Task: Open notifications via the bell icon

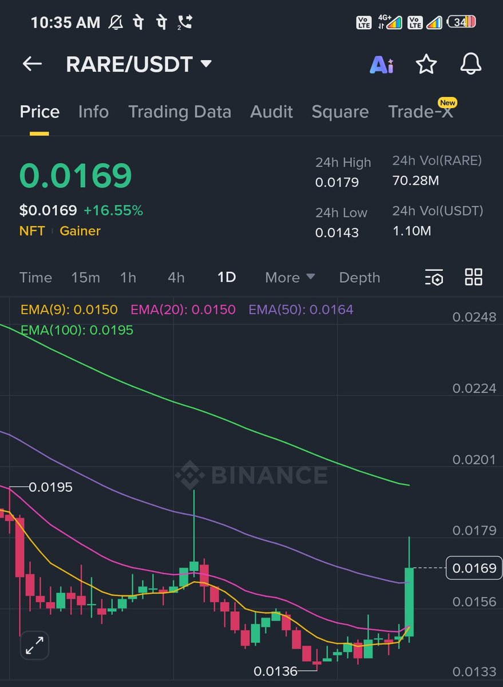Action: (470, 64)
